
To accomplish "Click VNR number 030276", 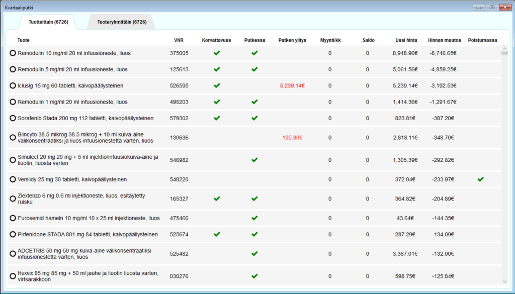I will 179,276.
